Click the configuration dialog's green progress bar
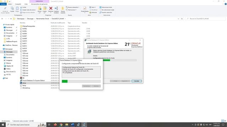The width and height of the screenshot is (227, 127). coord(81,81)
